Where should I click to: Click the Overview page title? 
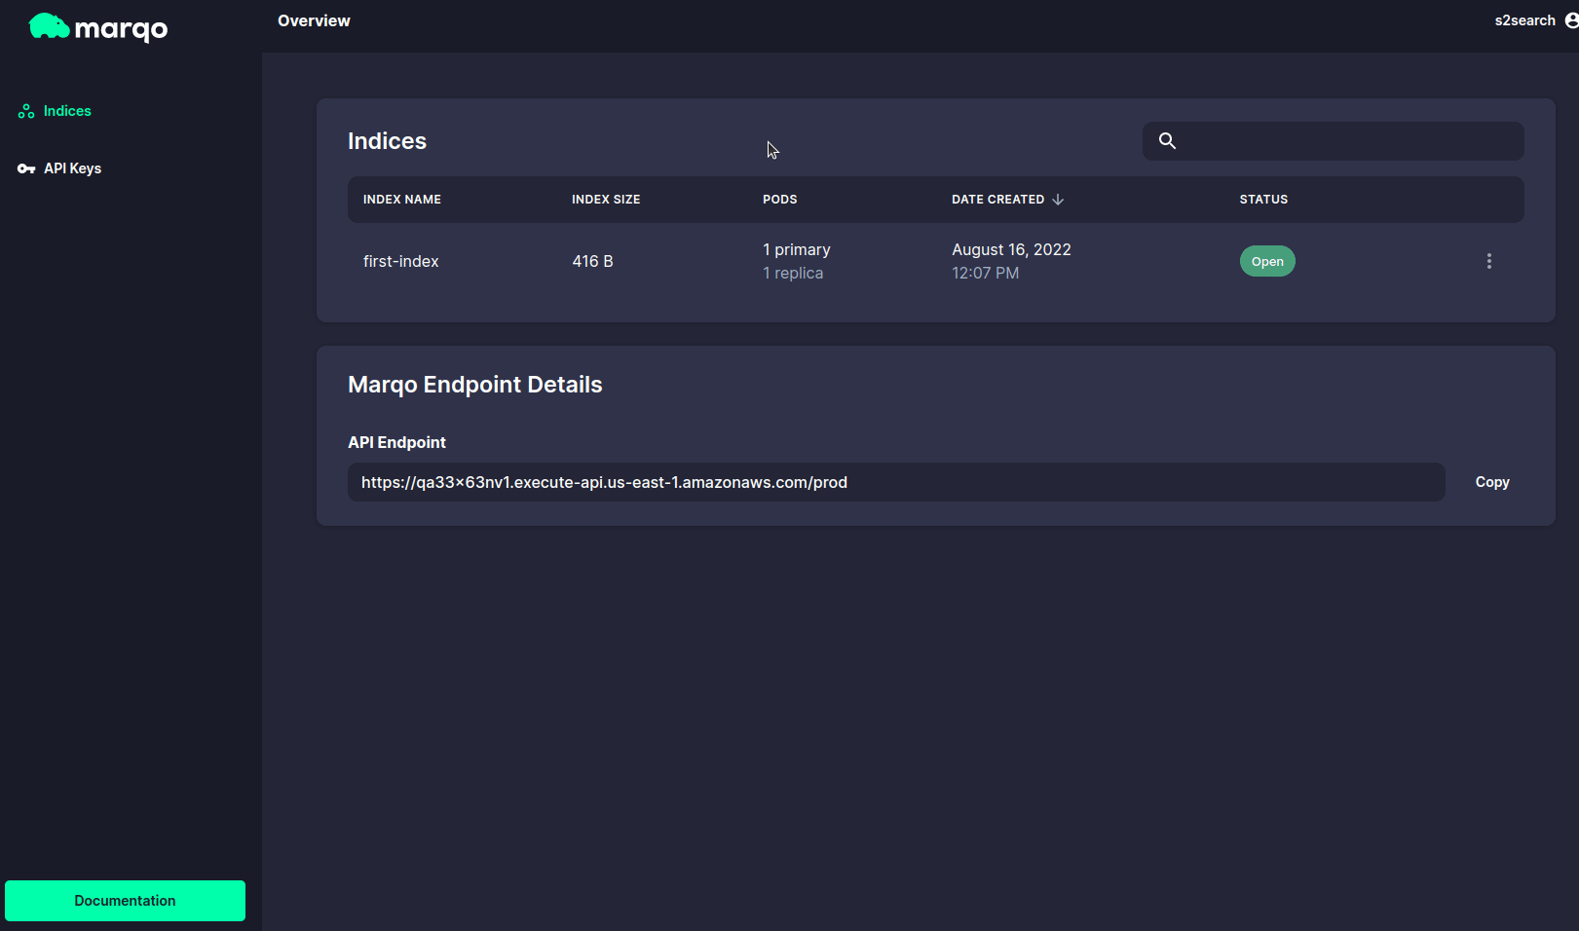pyautogui.click(x=314, y=20)
